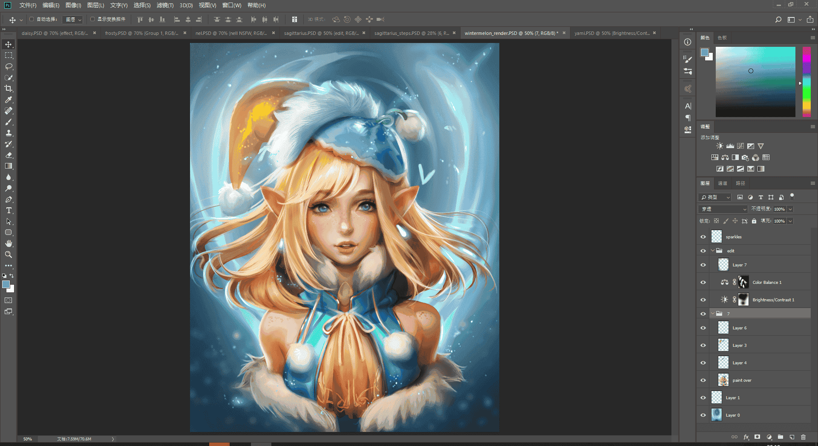This screenshot has width=818, height=446.
Task: Select the Lasso tool
Action: point(9,66)
